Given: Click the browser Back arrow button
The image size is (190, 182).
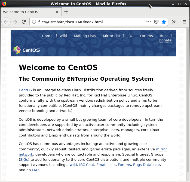Looking at the screenshot, I should pos(6,22).
